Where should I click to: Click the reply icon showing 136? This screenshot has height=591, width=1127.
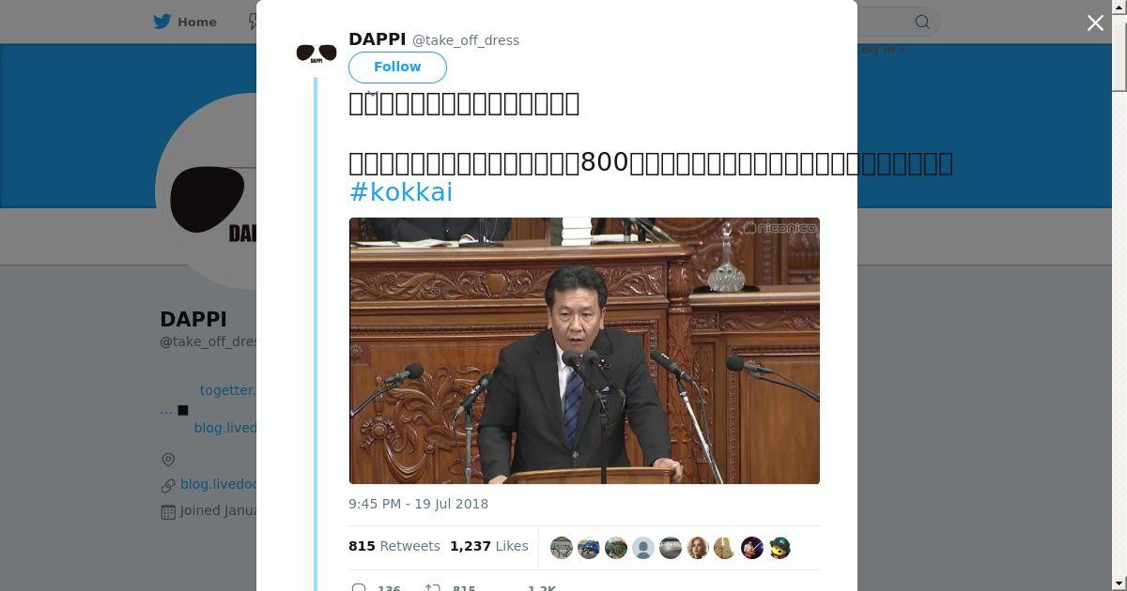coord(359,588)
